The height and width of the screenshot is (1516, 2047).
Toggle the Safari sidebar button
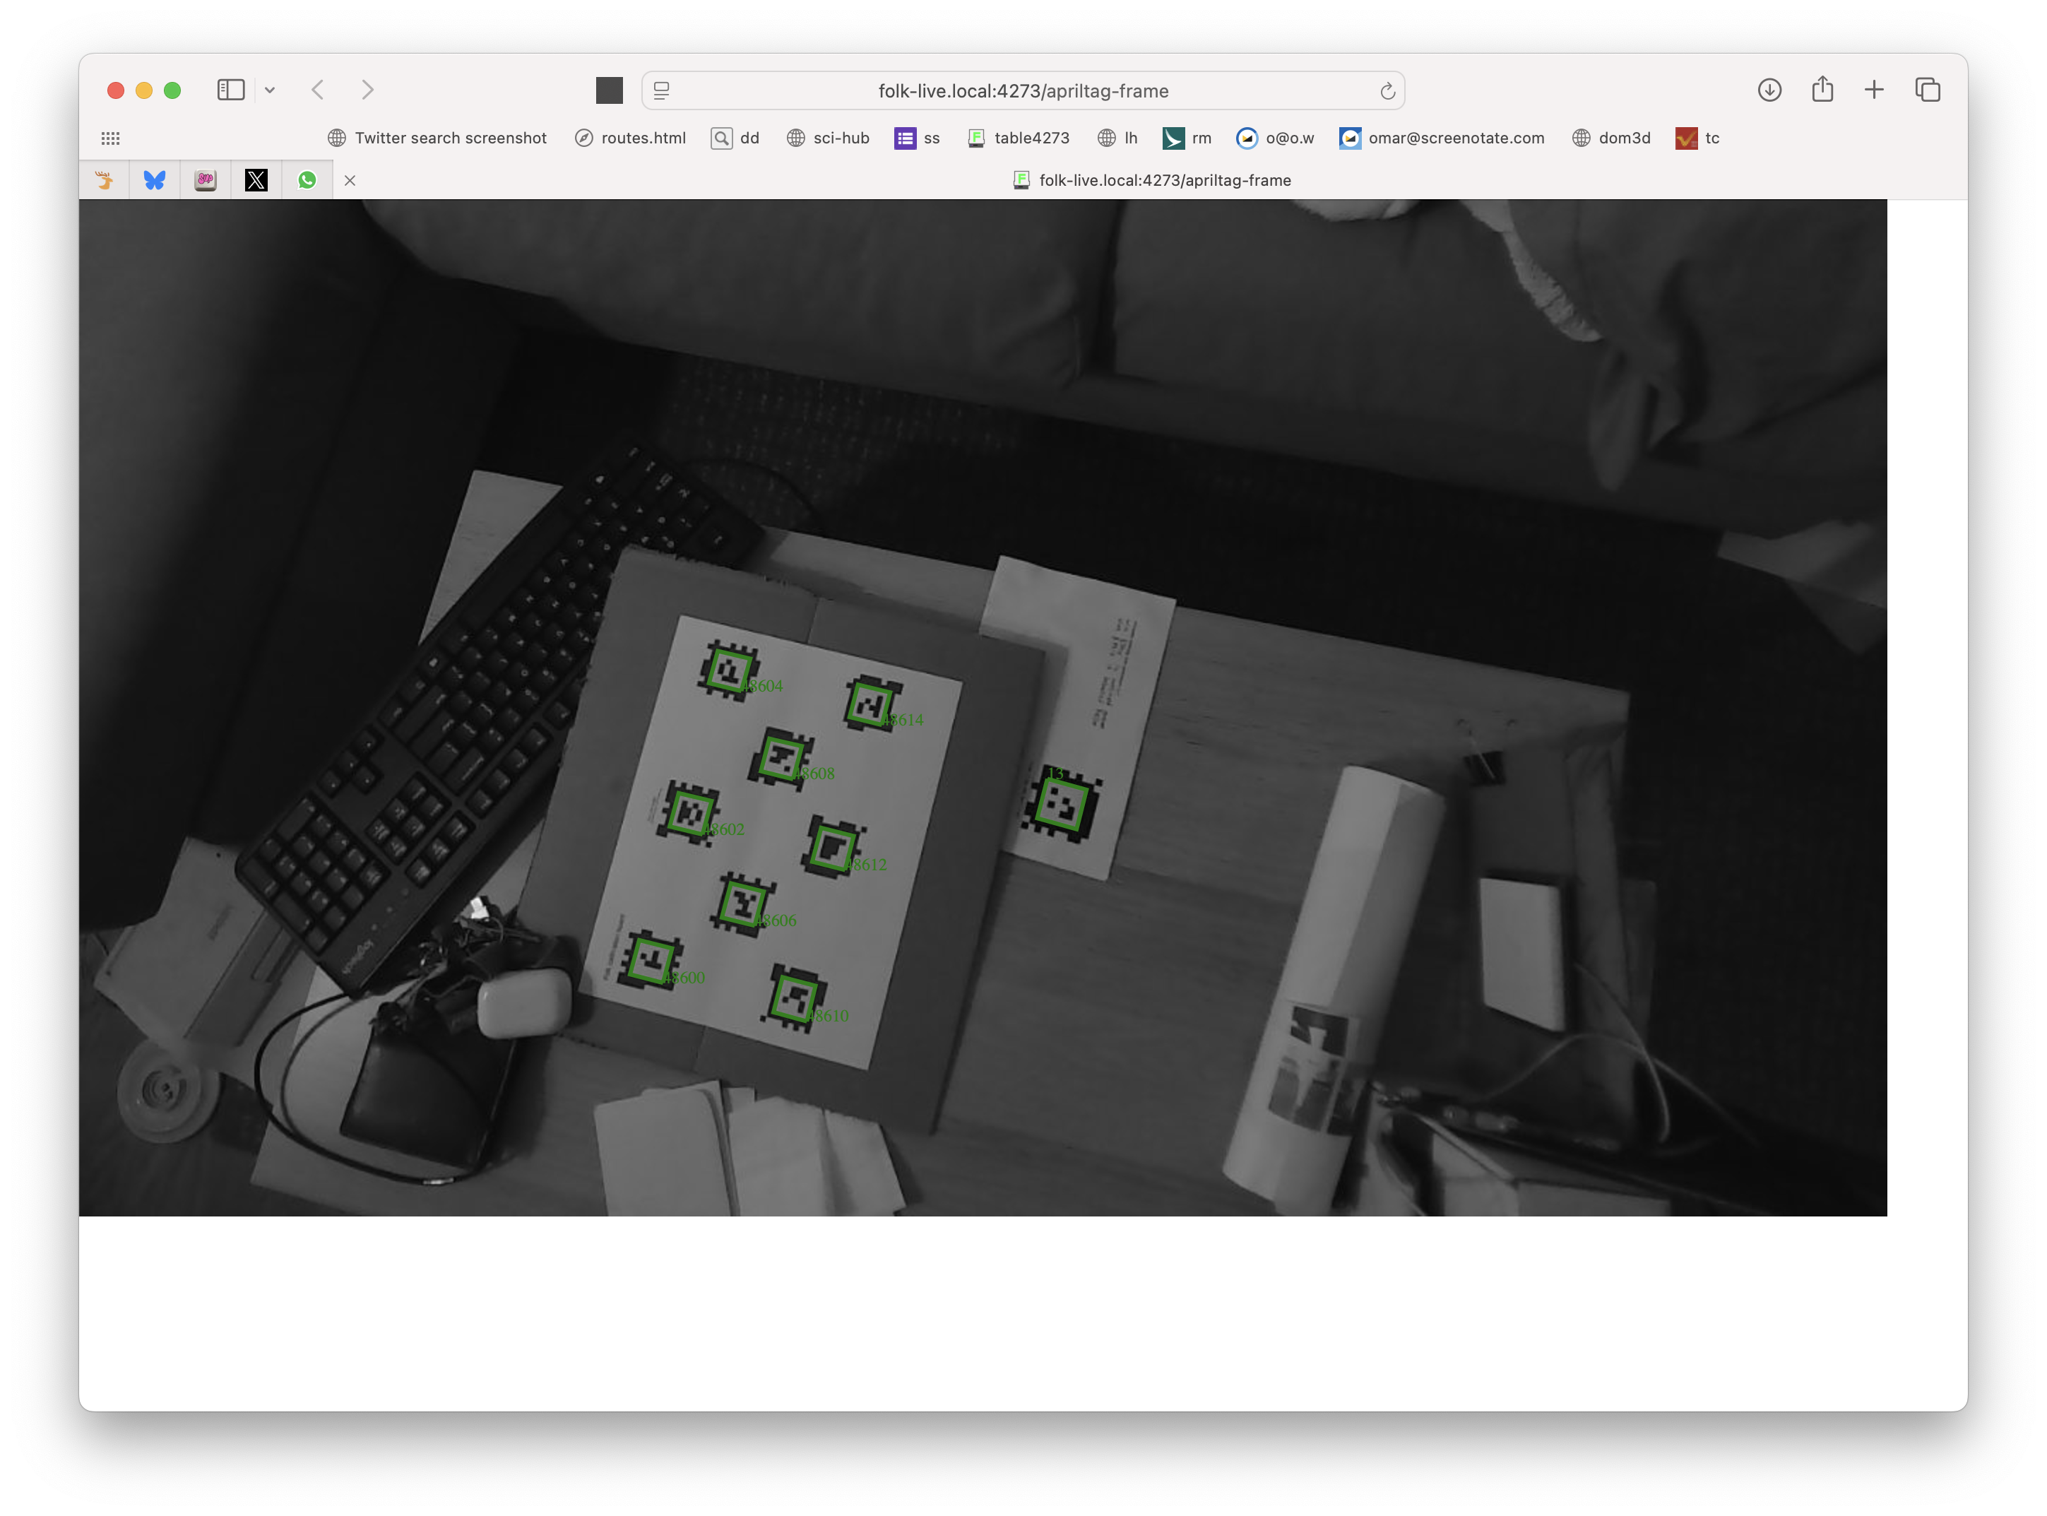point(230,90)
